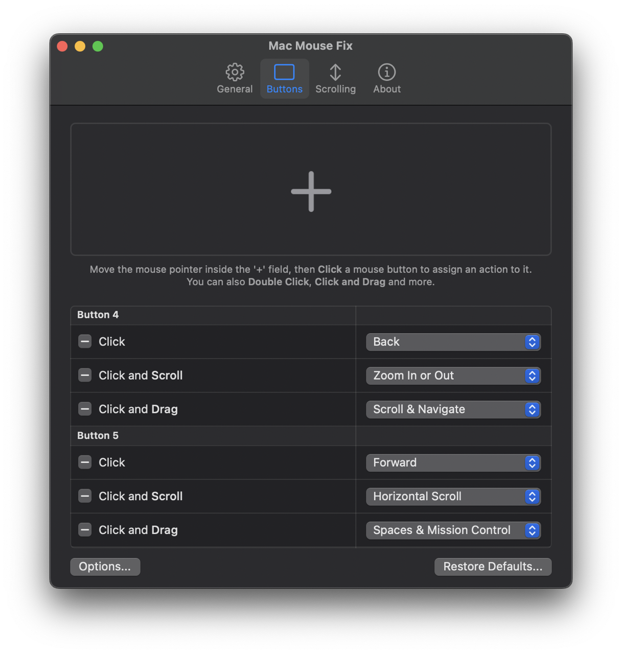The width and height of the screenshot is (622, 654).
Task: Open the Options... dialog
Action: click(105, 566)
